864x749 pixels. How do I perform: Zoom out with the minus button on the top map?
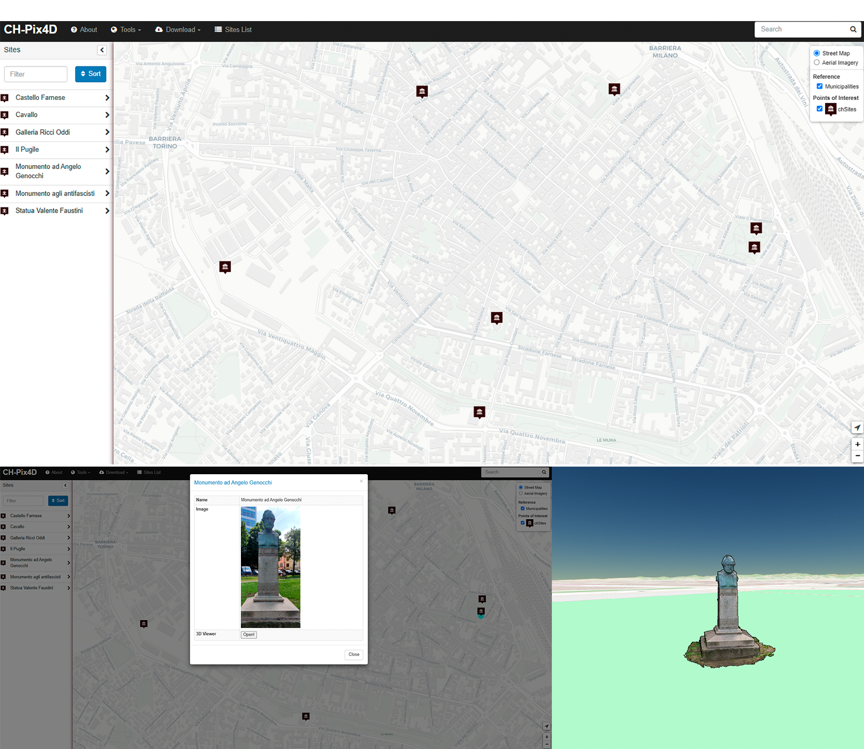[x=858, y=456]
